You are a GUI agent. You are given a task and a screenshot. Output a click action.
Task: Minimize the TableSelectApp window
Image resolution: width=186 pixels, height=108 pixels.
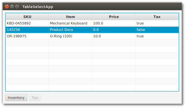(x=12, y=6)
